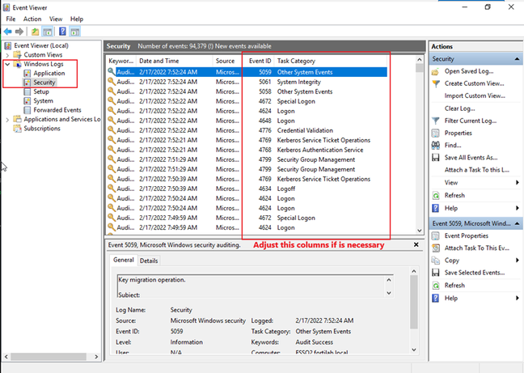Expand the Custom Views tree node

pos(7,55)
